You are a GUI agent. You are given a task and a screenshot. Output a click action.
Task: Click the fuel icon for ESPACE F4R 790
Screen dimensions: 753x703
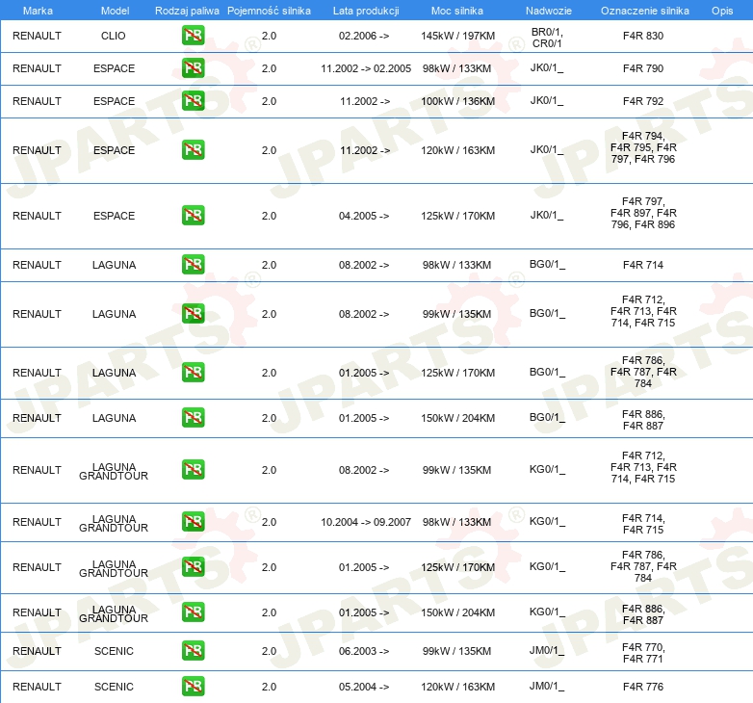click(193, 68)
